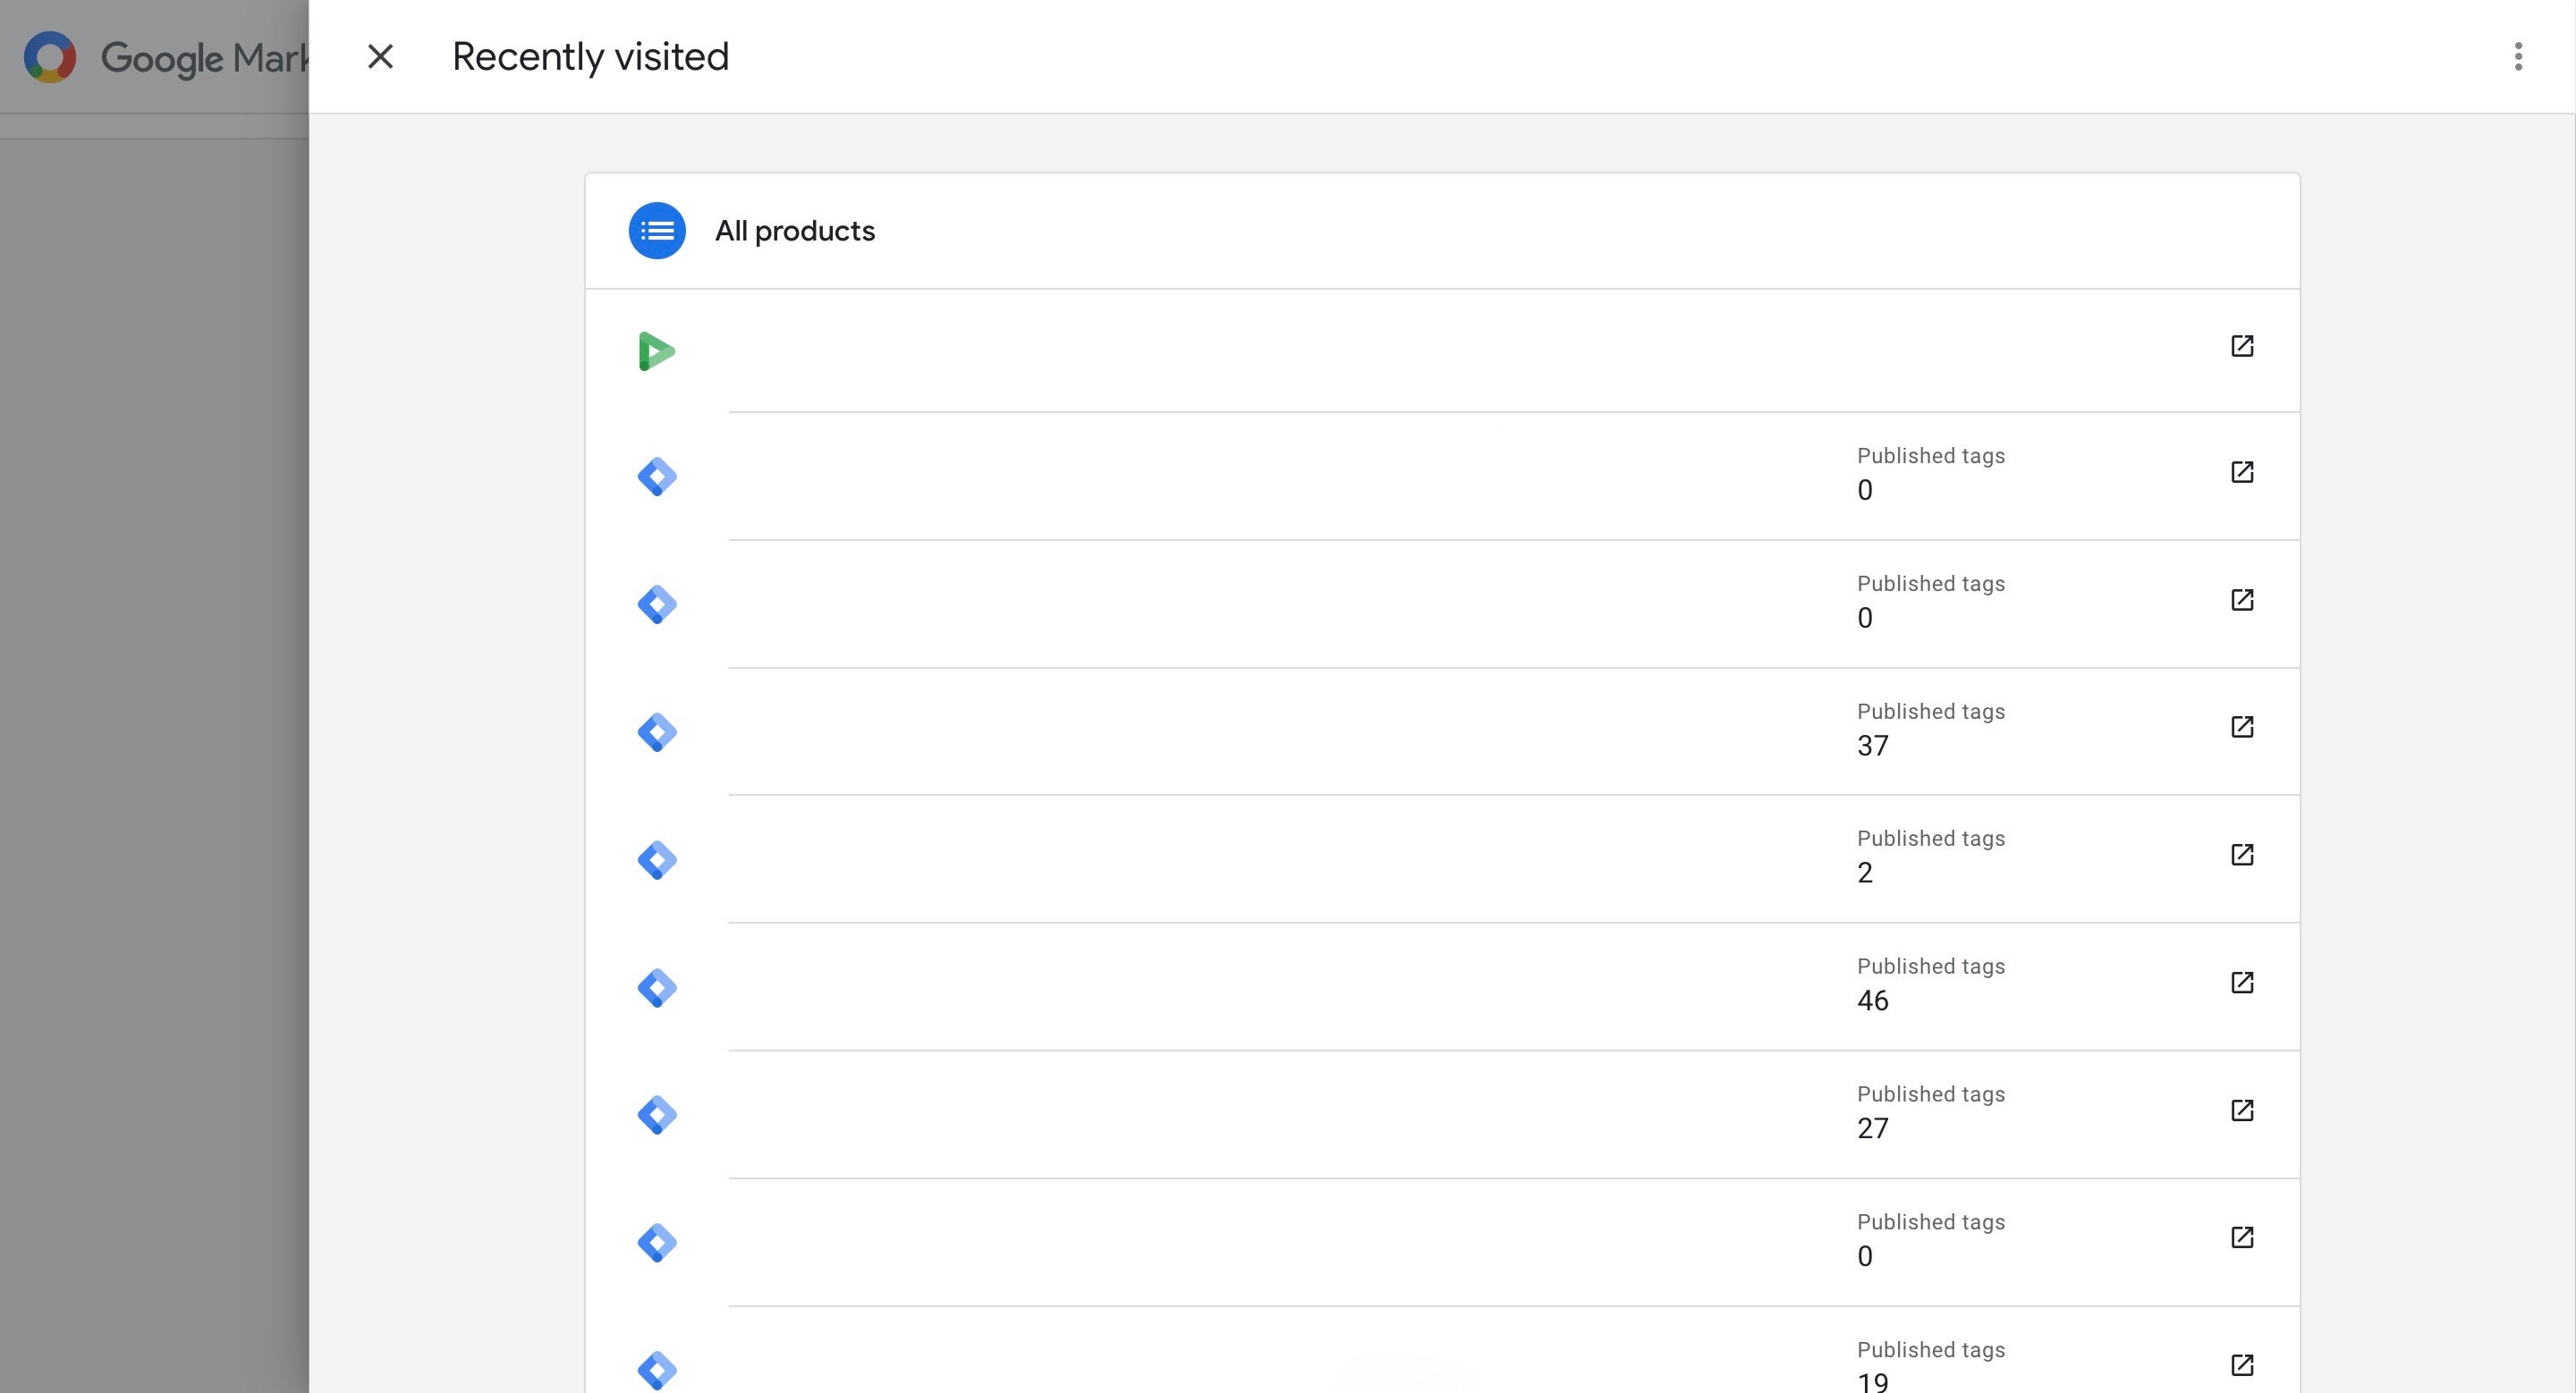Open external link for the 27 tags container

click(2241, 1110)
